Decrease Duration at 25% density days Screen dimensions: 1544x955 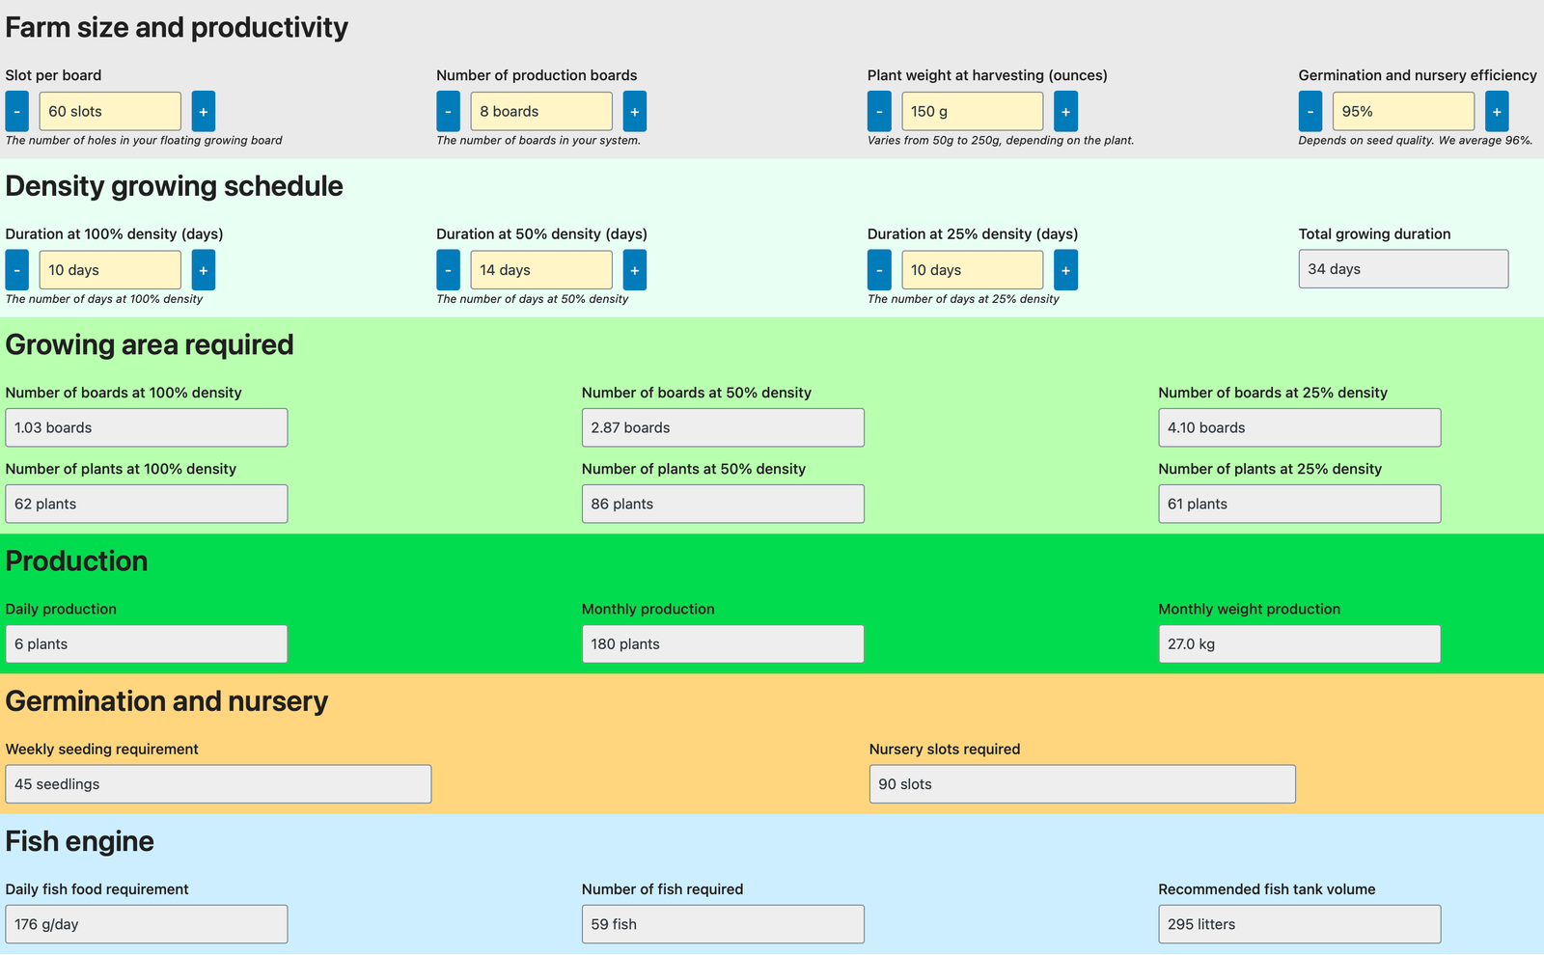point(879,270)
